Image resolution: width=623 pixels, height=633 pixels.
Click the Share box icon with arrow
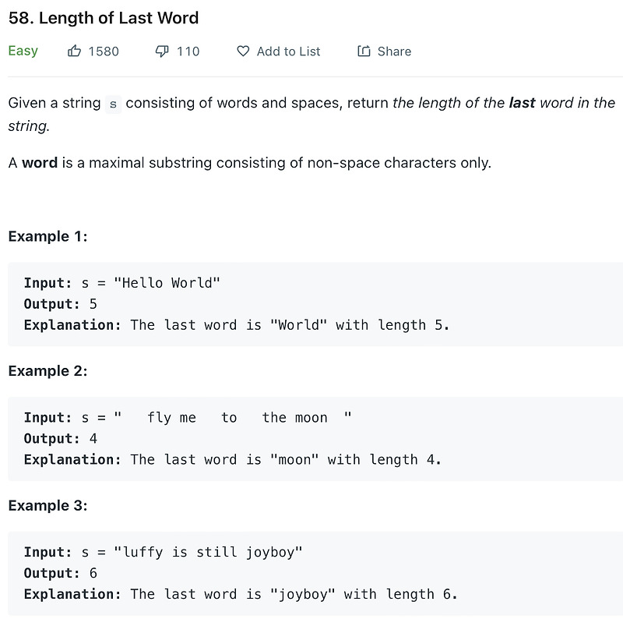coord(362,51)
